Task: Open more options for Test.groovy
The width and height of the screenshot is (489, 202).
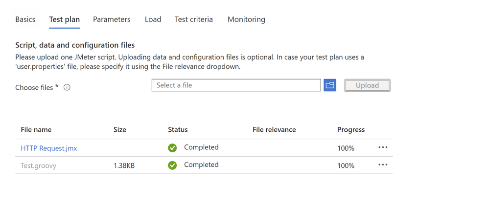Action: click(x=383, y=165)
